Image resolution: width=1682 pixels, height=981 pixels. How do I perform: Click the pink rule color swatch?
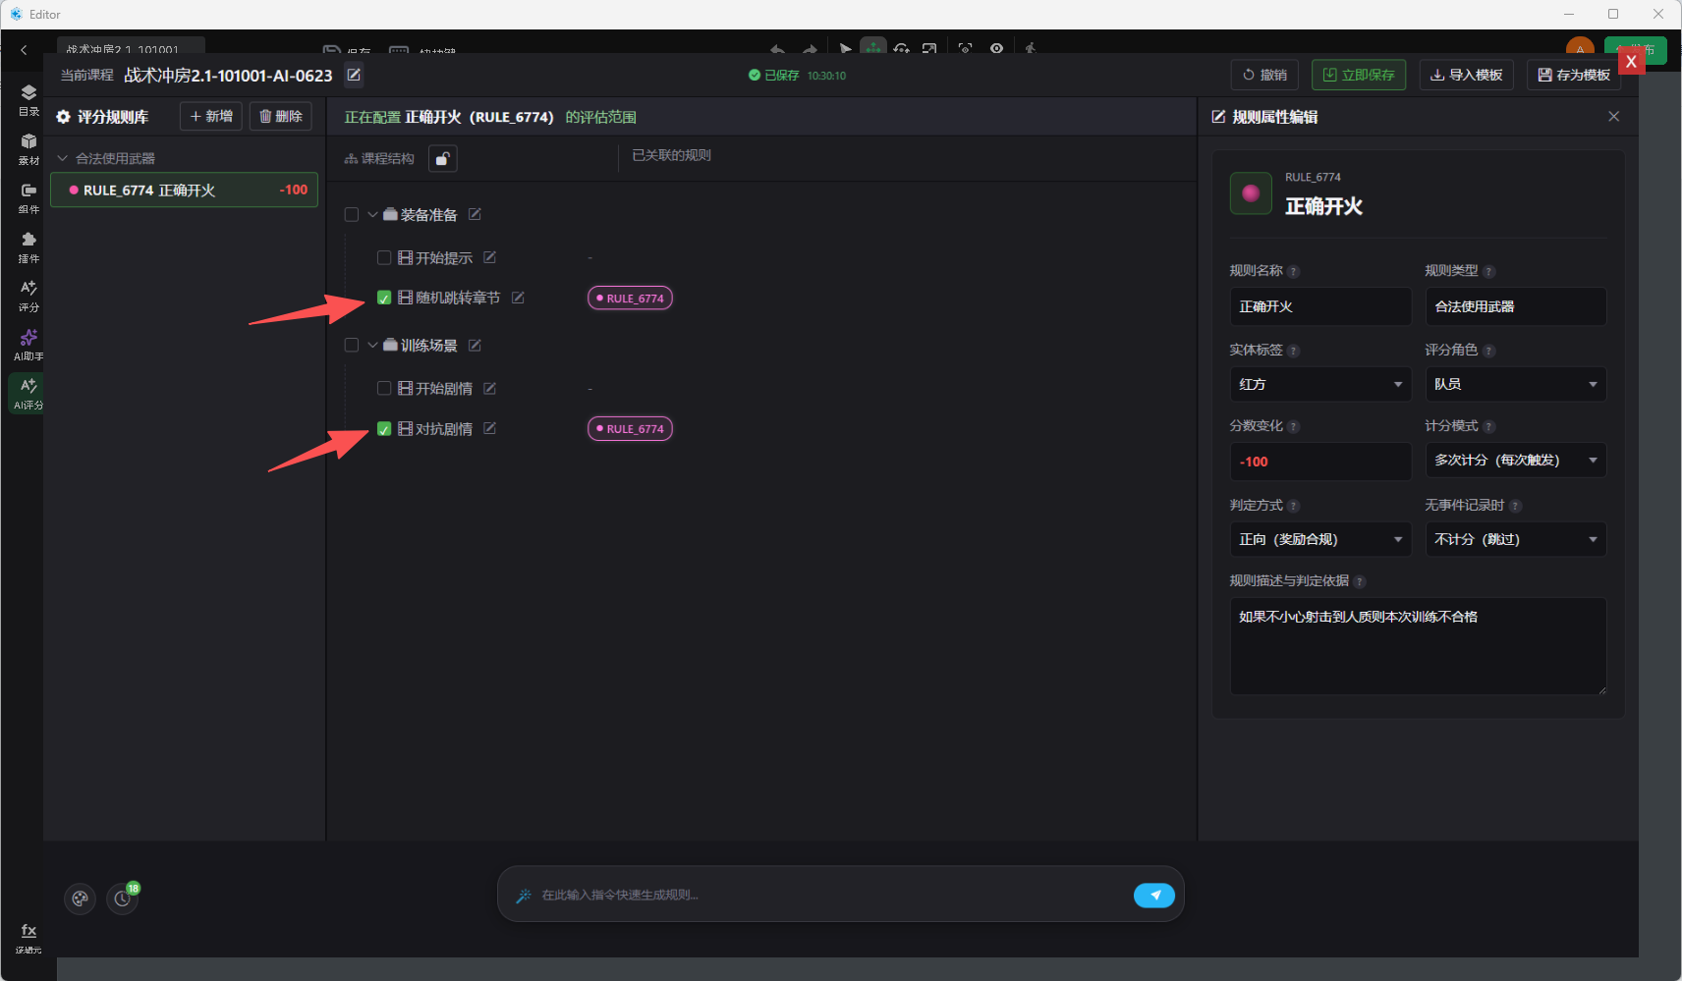coord(1251,192)
